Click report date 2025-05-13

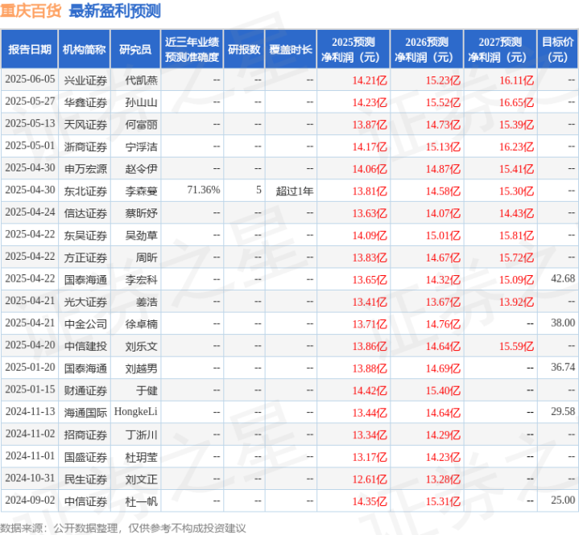click(30, 123)
